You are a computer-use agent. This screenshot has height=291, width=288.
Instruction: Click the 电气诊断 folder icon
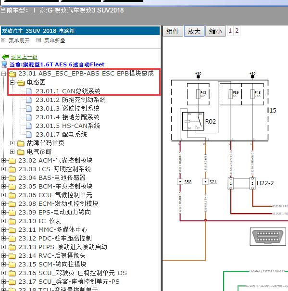(x=21, y=152)
